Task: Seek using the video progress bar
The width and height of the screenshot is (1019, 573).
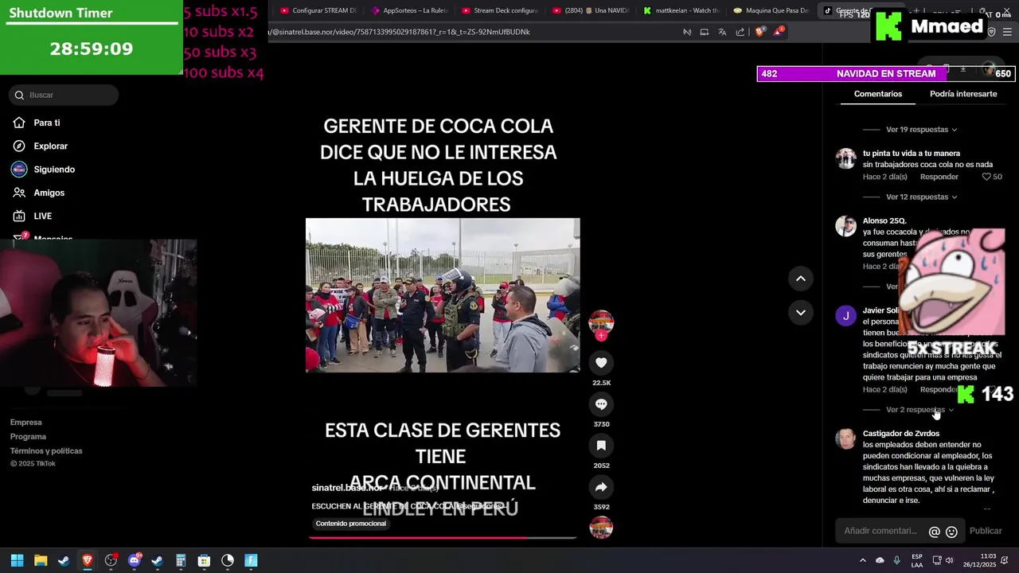Action: click(x=443, y=538)
